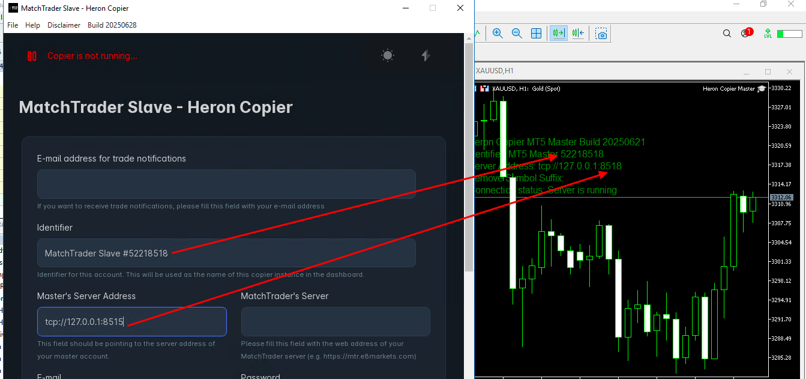Viewport: 806px width, 379px height.
Task: Open the MT5 search magnifier
Action: click(727, 34)
